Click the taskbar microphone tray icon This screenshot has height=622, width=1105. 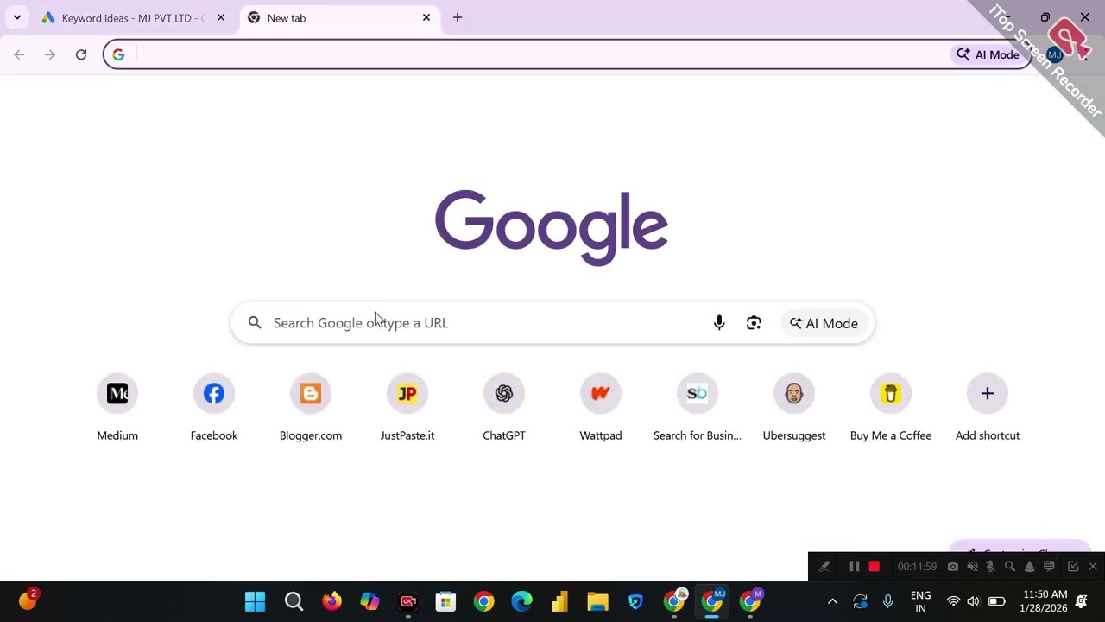point(887,601)
